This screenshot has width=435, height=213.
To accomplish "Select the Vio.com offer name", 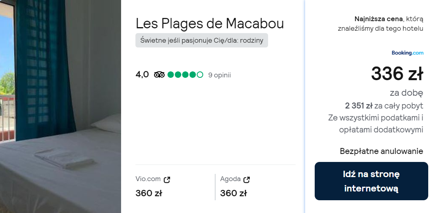I will (148, 179).
